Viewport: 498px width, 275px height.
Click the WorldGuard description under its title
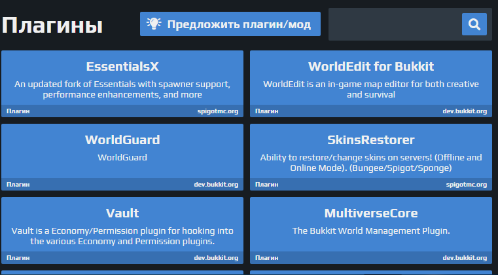(x=122, y=157)
